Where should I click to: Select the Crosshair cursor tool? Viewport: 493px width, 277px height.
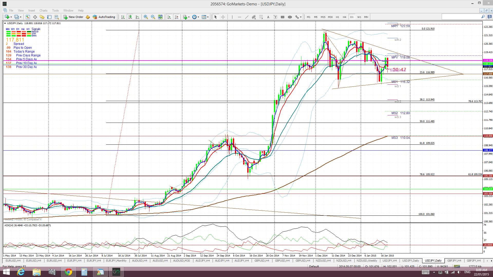pos(223,17)
